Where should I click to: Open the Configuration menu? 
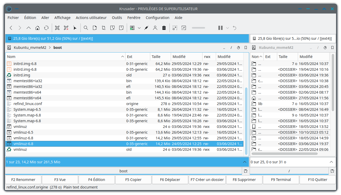[157, 18]
